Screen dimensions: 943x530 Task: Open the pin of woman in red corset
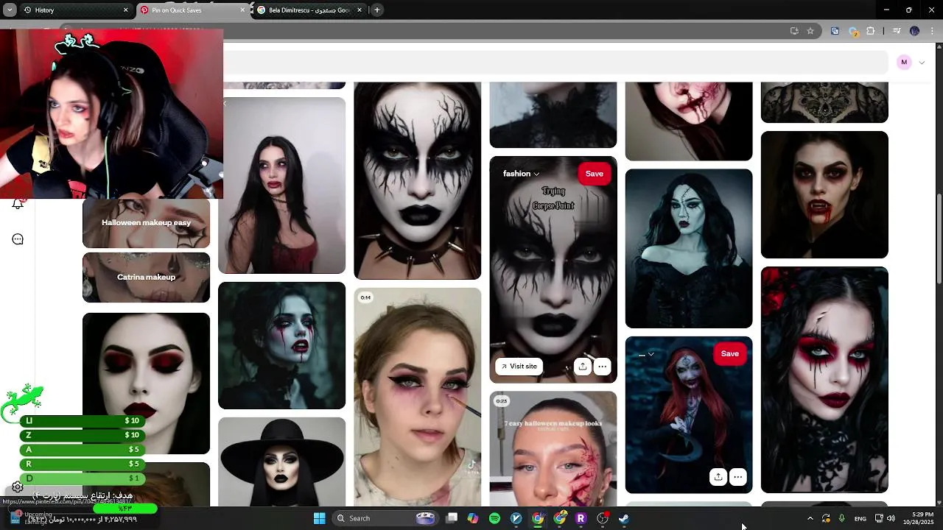pos(281,185)
